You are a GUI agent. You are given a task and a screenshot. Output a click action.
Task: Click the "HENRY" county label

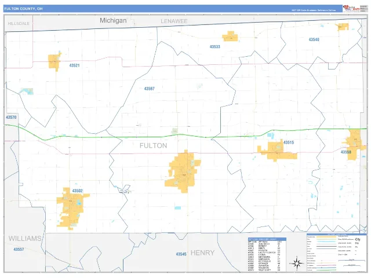point(202,253)
